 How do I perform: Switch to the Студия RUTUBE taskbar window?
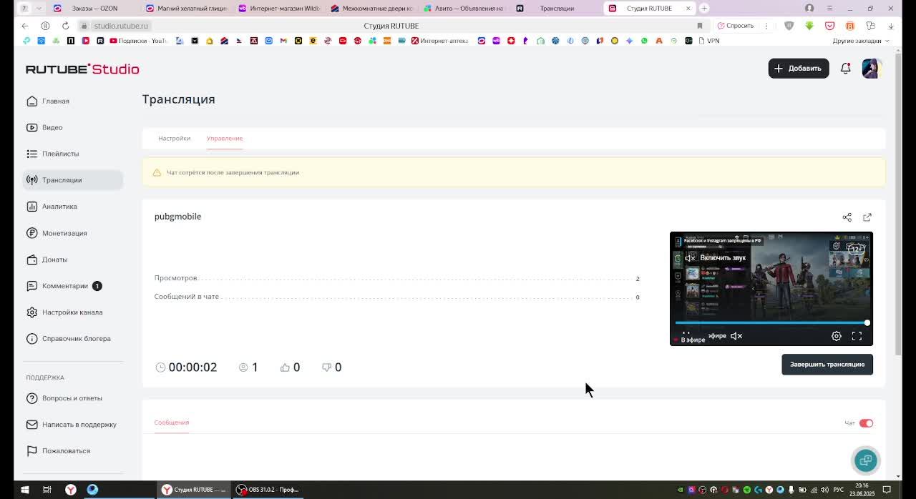pyautogui.click(x=194, y=490)
